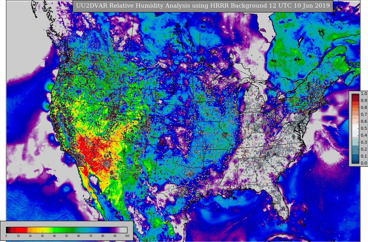The image size is (368, 242).
Task: Click the 70 tick on humidity colorbar
Action: 91,236
